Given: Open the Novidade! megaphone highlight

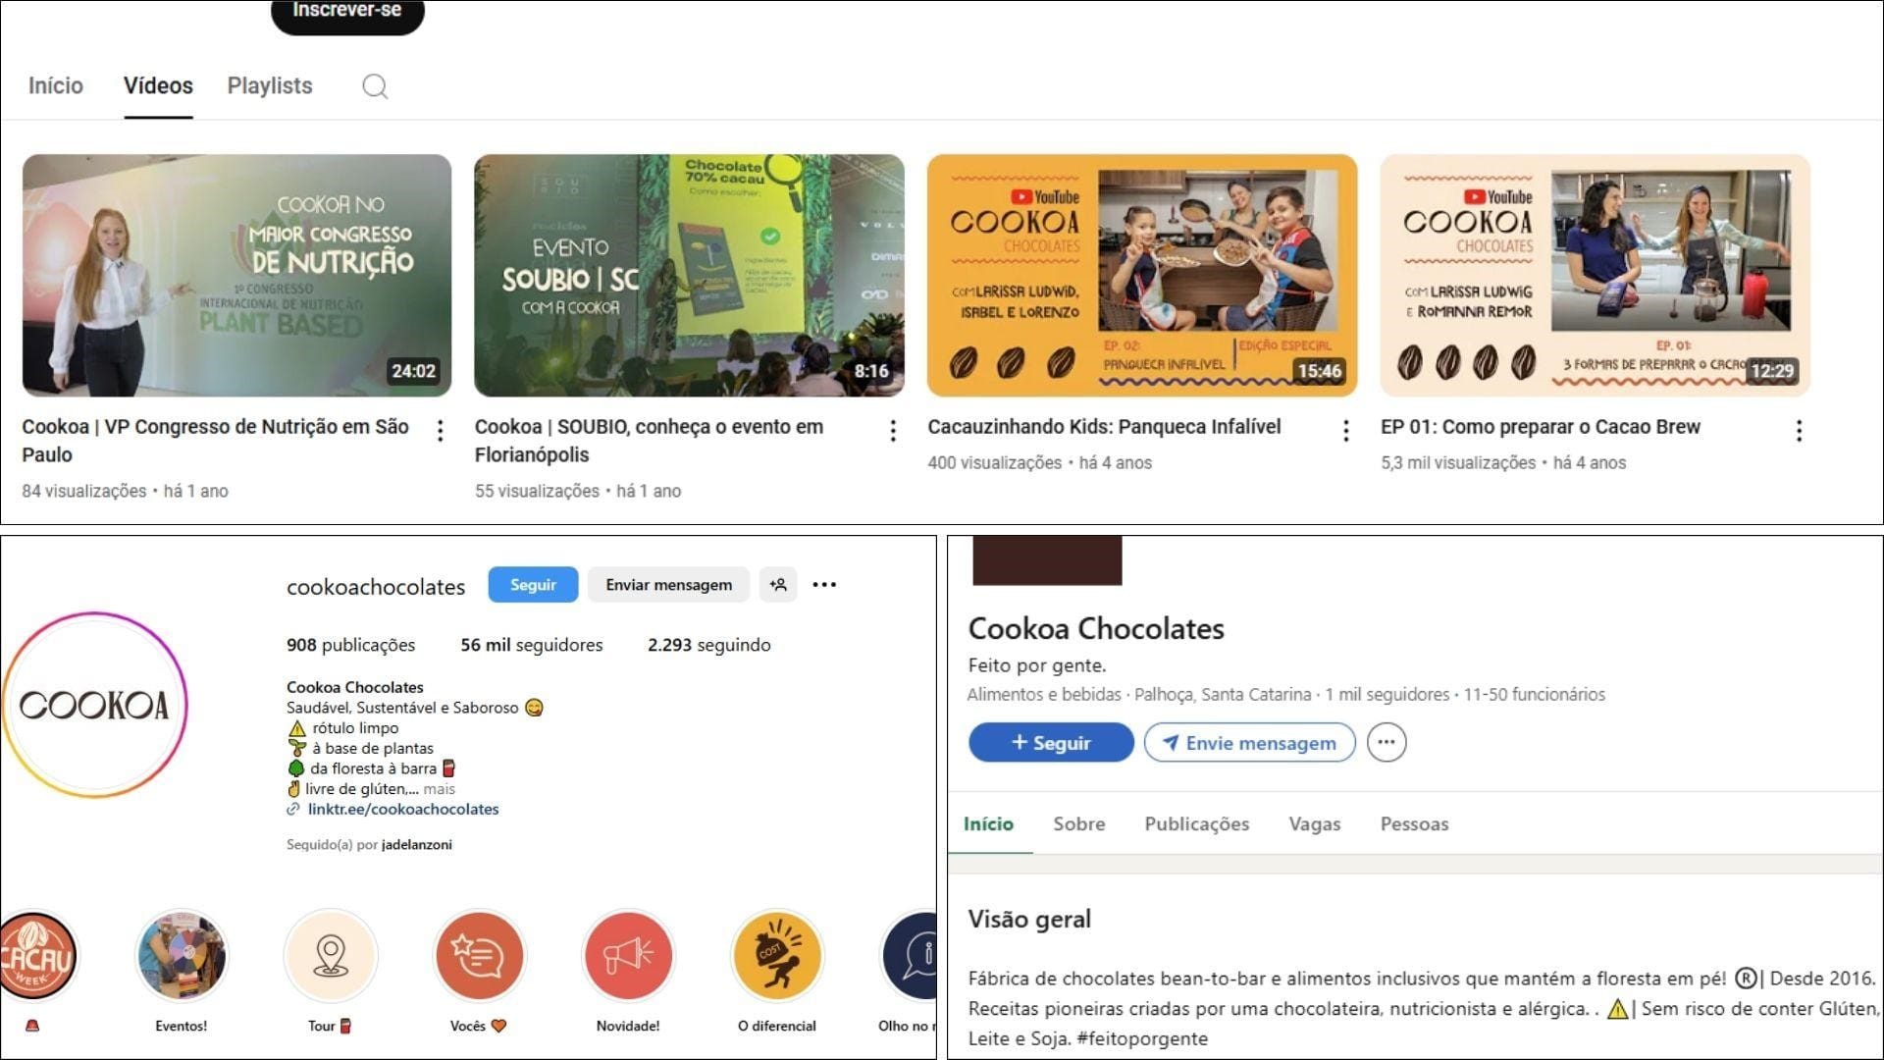Looking at the screenshot, I should tap(629, 955).
